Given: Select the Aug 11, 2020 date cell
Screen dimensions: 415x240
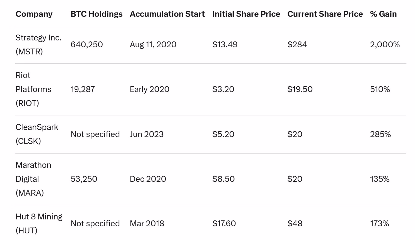Looking at the screenshot, I should [153, 44].
